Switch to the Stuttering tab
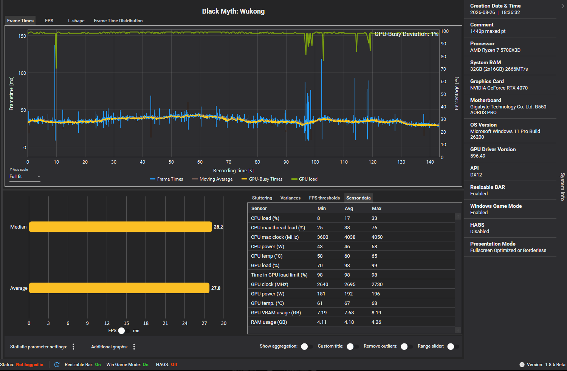567x371 pixels. pos(262,198)
